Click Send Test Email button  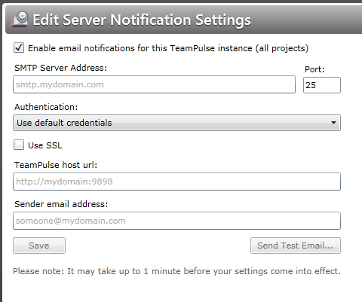296,246
